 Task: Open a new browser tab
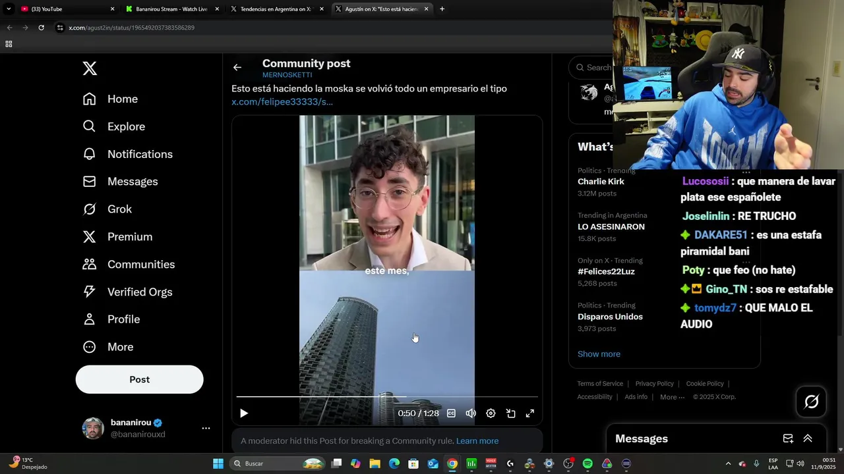(442, 9)
